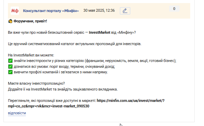Click the green checkmark beside знайти інвестпроєкти
This screenshot has height=126, width=204.
(10, 61)
